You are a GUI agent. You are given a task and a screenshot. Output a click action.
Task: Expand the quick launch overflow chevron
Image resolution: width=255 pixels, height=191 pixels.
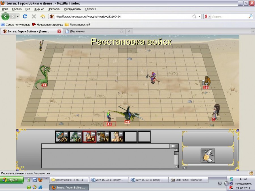[46, 179]
